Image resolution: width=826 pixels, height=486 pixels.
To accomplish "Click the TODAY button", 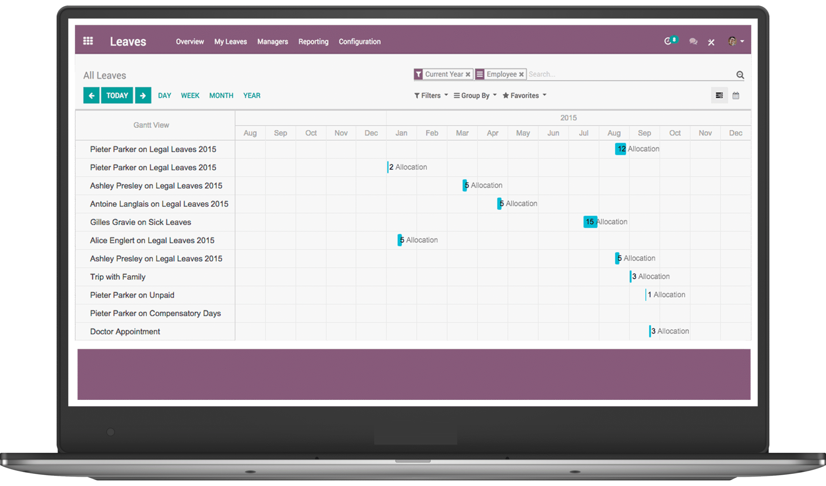I will pyautogui.click(x=117, y=96).
